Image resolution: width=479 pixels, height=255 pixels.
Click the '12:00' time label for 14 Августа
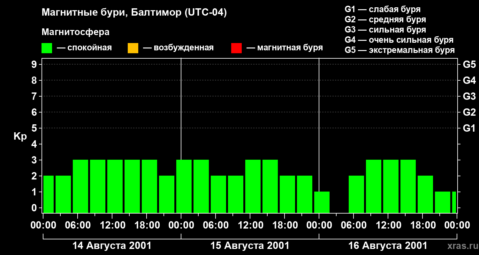tap(112, 225)
